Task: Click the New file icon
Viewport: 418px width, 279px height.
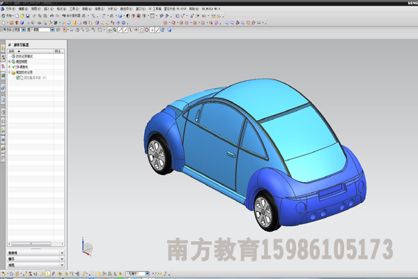Action: (x=17, y=16)
